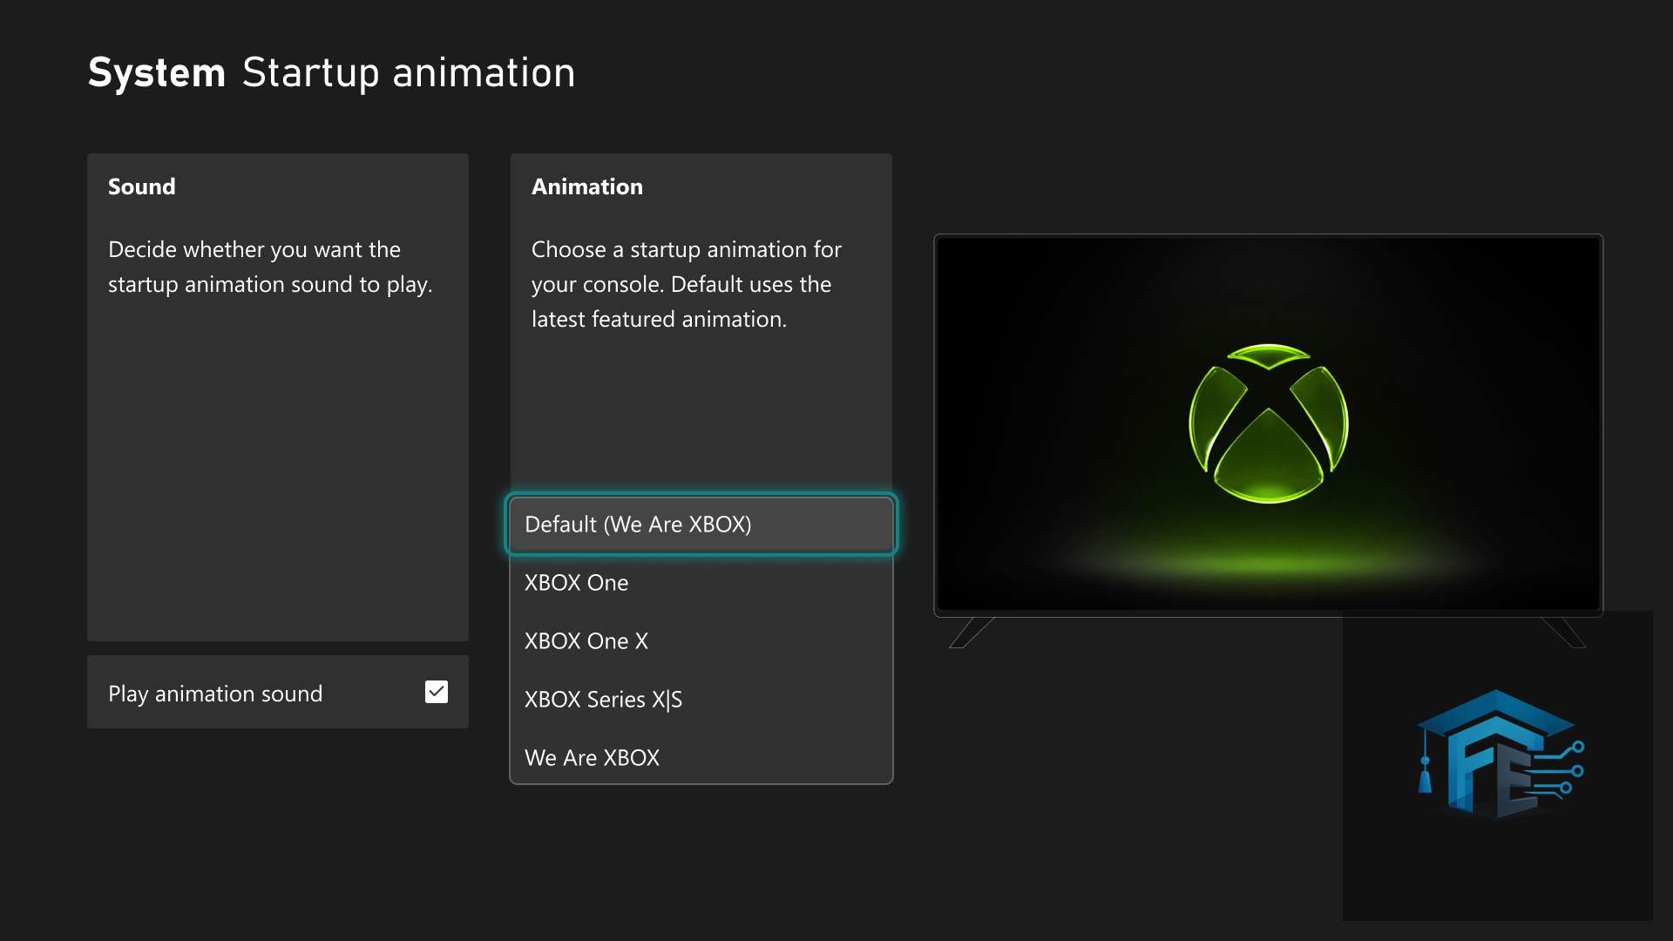The height and width of the screenshot is (941, 1673).
Task: Click the System breadcrumb title
Action: 157,72
